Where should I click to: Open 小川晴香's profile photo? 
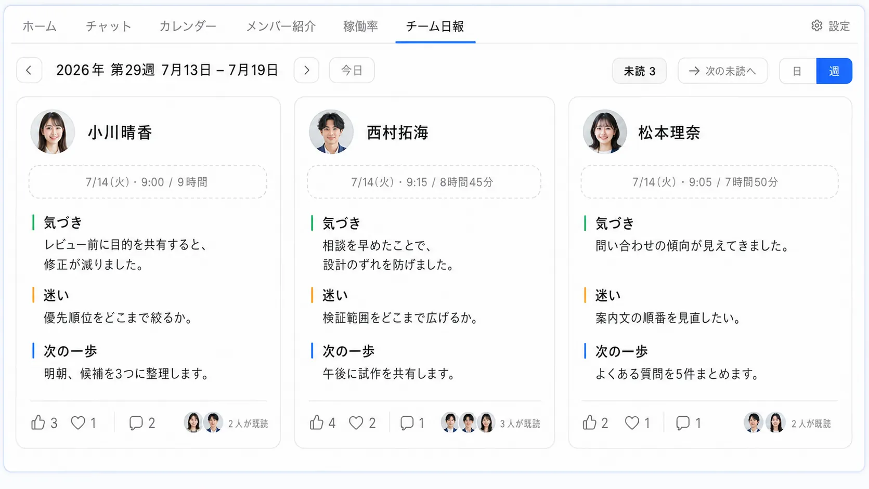(53, 132)
